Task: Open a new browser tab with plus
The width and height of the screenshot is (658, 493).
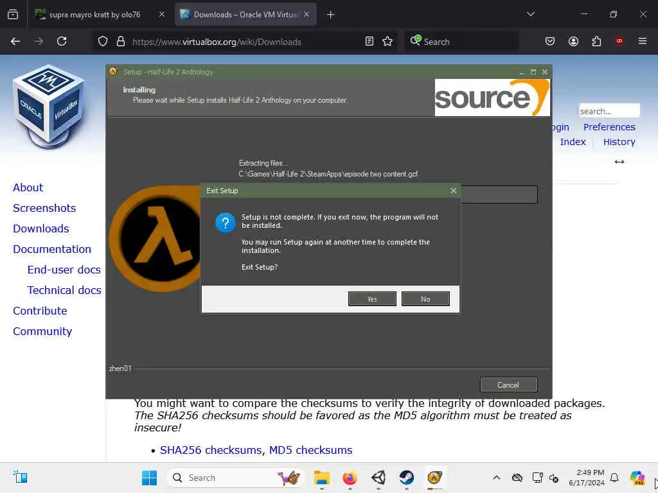Action: [331, 15]
